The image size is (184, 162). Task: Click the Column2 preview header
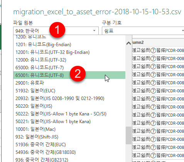(x=158, y=42)
